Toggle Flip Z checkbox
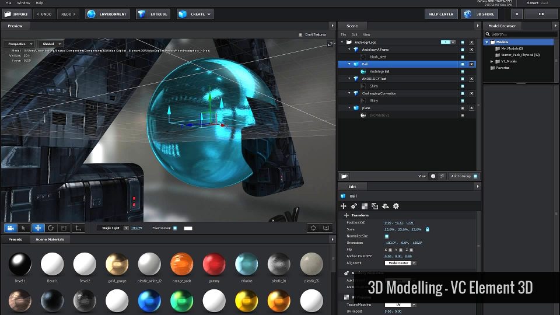Image resolution: width=560 pixels, height=315 pixels. (411, 250)
